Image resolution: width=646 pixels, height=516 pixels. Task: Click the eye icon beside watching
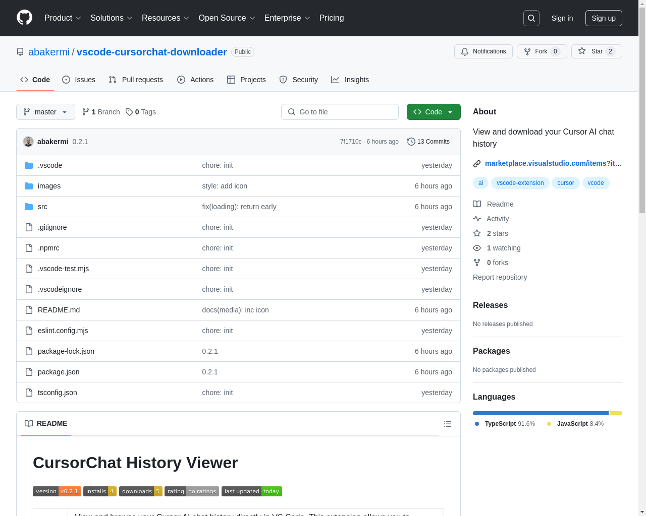pyautogui.click(x=477, y=248)
